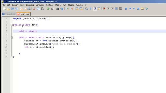Save the current file via toolbar
Screen dimensions: 166x93
(x=13, y=9)
